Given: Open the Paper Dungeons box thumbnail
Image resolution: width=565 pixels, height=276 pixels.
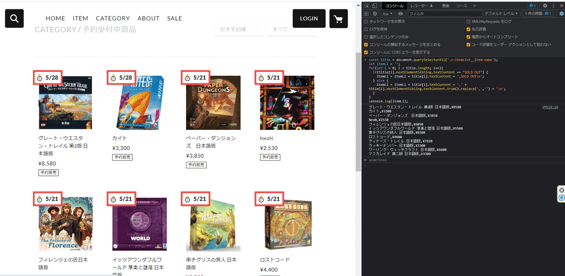Looking at the screenshot, I should coord(213,103).
